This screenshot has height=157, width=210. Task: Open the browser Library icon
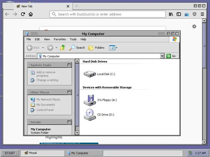click(x=171, y=14)
